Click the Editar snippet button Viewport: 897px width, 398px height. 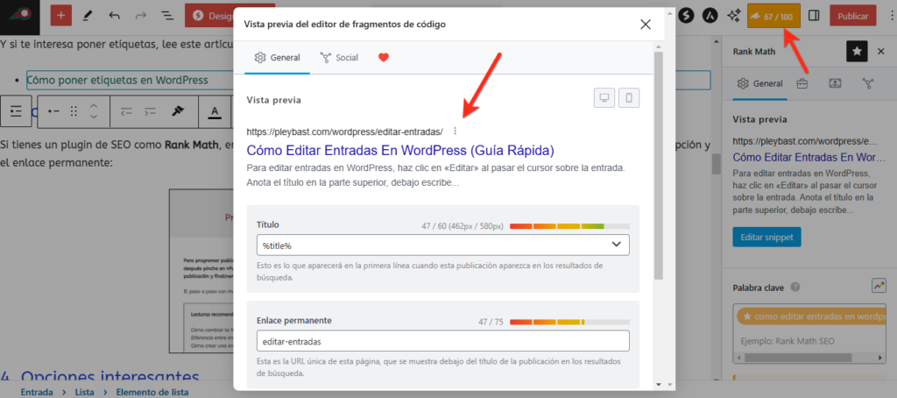click(766, 237)
